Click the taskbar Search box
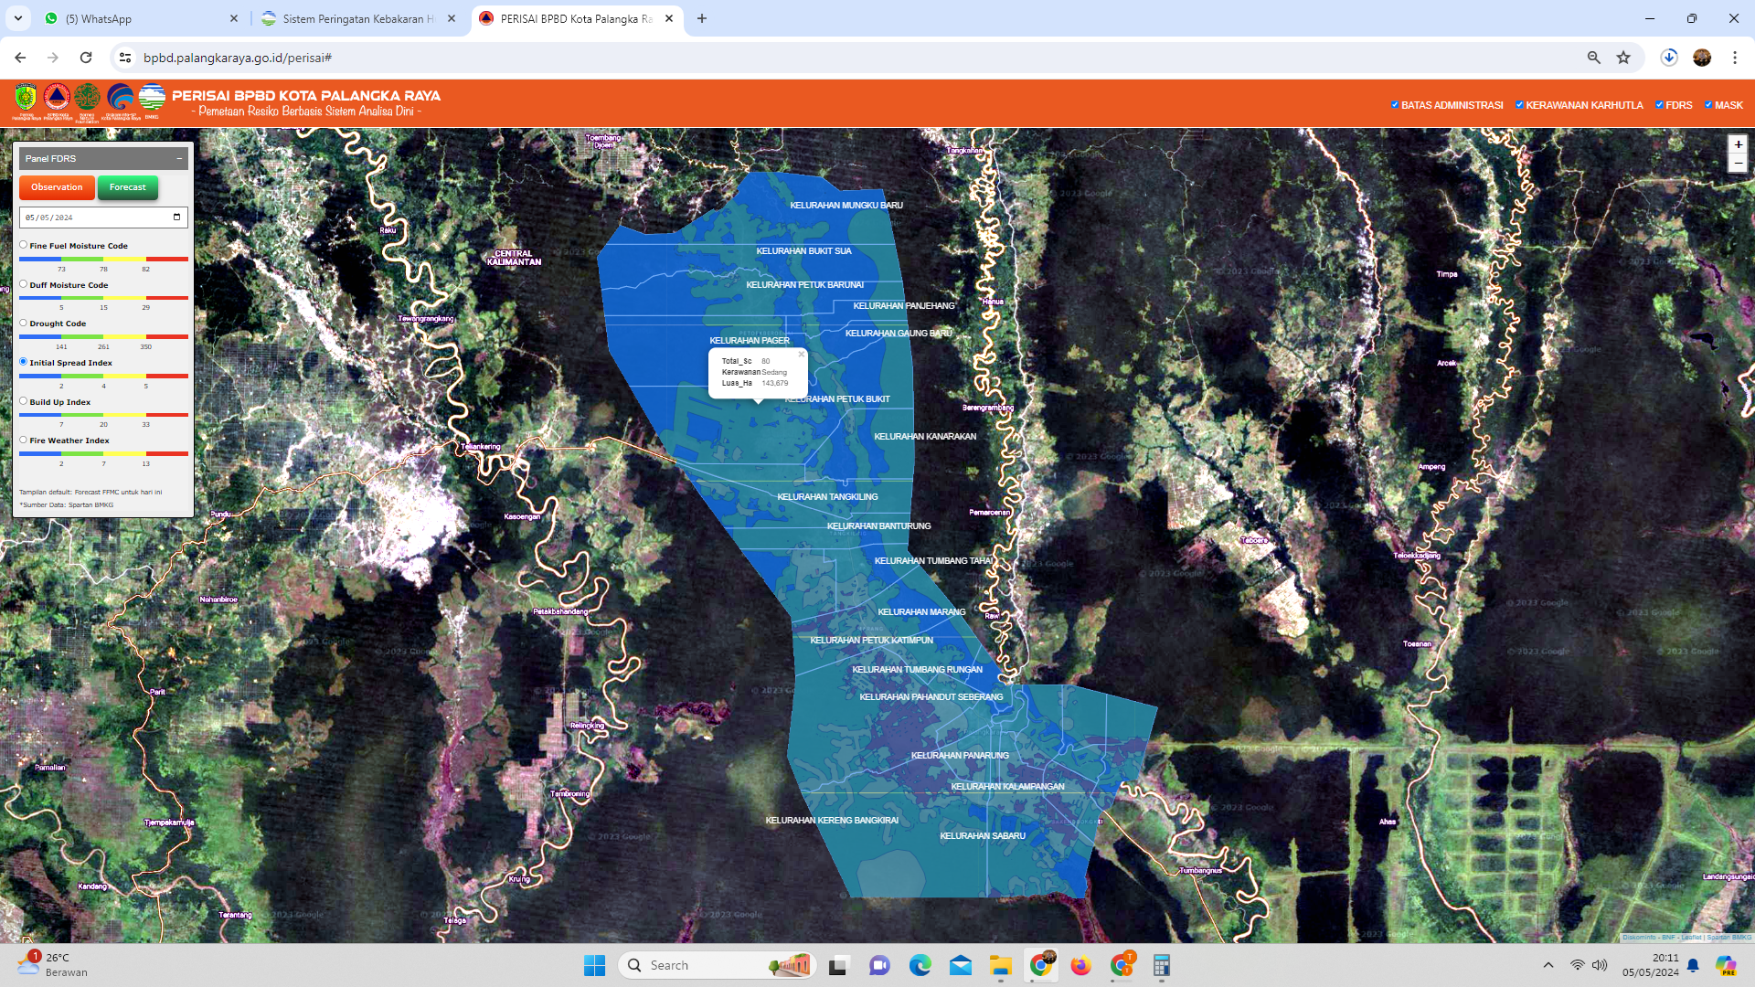1755x987 pixels. tap(718, 965)
